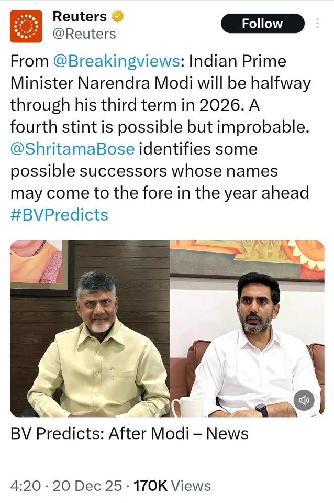The image size is (334, 503).
Task: Follow the Reuters account
Action: (x=262, y=24)
